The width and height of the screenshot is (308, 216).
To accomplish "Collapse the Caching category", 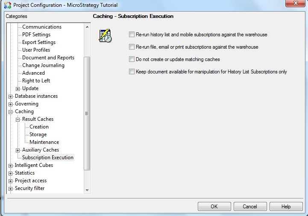I will 10,112.
